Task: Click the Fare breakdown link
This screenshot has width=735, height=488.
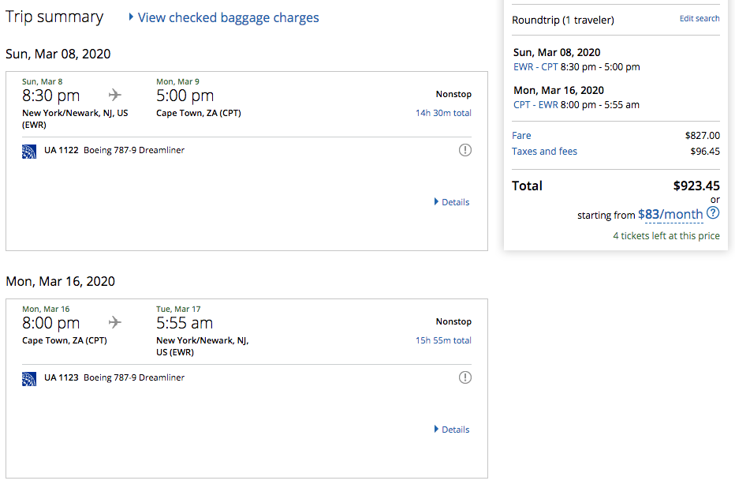Action: coord(521,136)
